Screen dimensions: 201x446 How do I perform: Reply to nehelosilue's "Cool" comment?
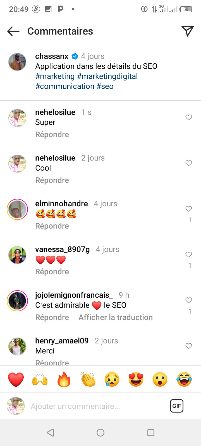click(52, 180)
